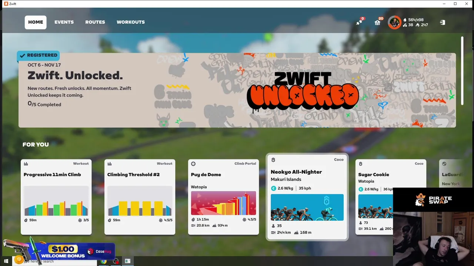Viewport: 474px width, 266px height.
Task: Select the Climbing Threshold #2 workout card
Action: (x=140, y=197)
